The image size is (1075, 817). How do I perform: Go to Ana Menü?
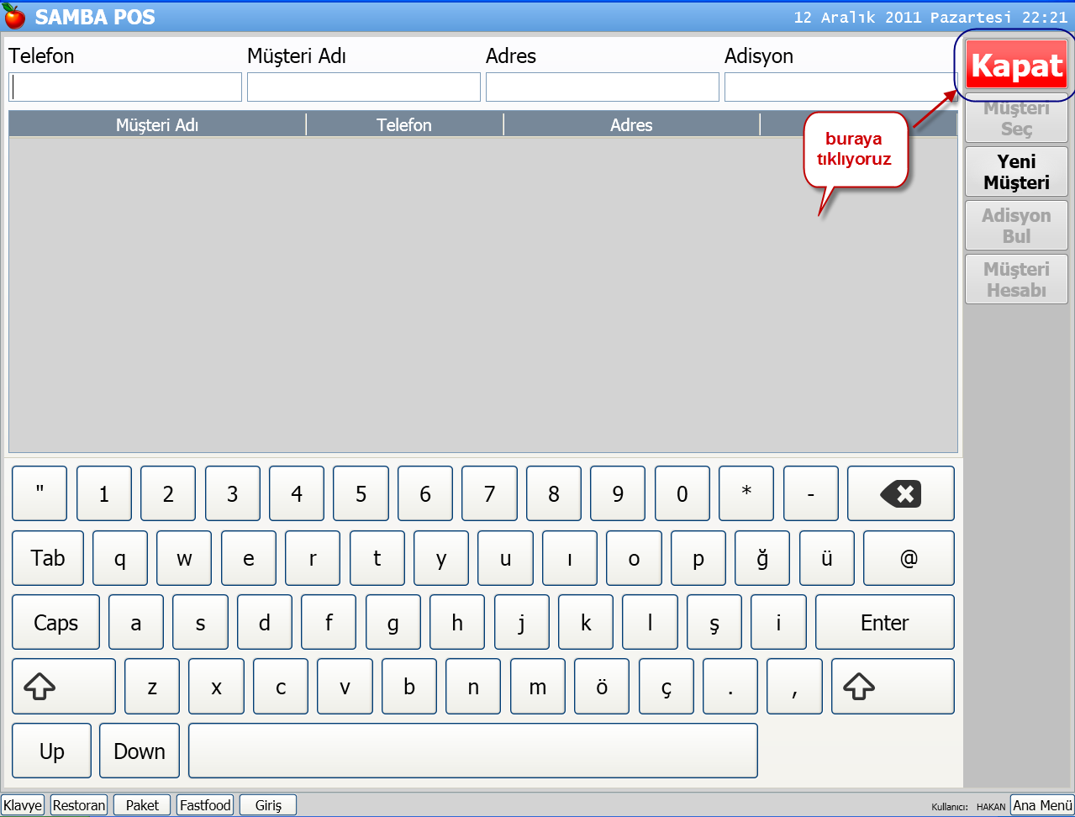click(x=1042, y=805)
